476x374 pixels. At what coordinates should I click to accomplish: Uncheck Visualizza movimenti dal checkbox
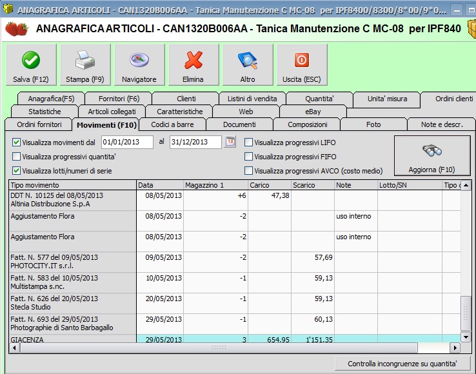coord(16,142)
